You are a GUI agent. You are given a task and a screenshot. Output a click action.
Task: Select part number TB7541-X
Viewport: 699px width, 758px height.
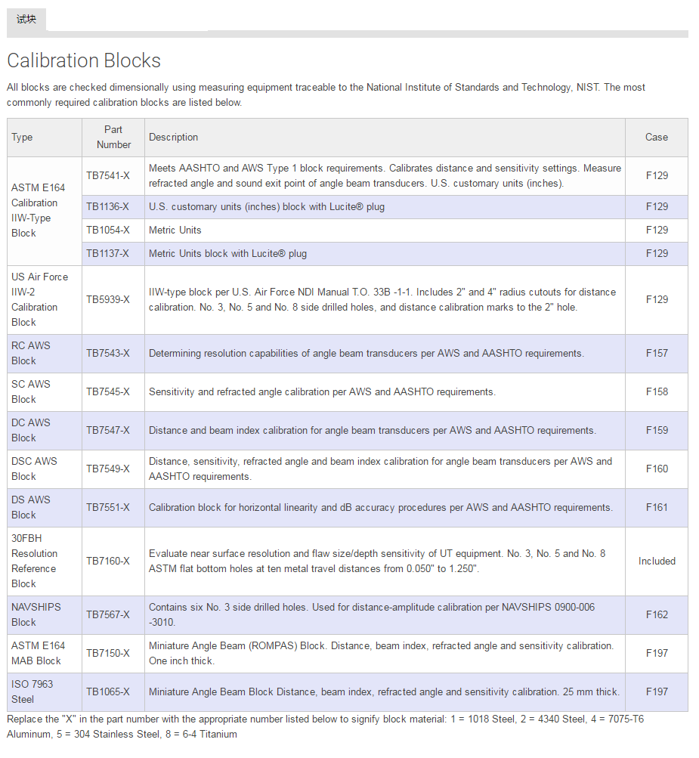click(108, 176)
